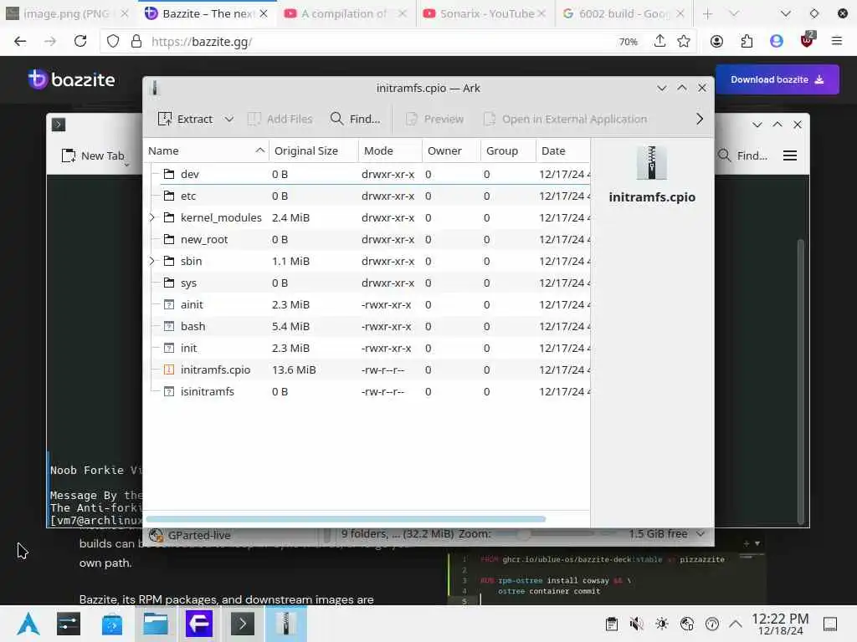
Task: Open Arch application launcher
Action: (x=28, y=624)
